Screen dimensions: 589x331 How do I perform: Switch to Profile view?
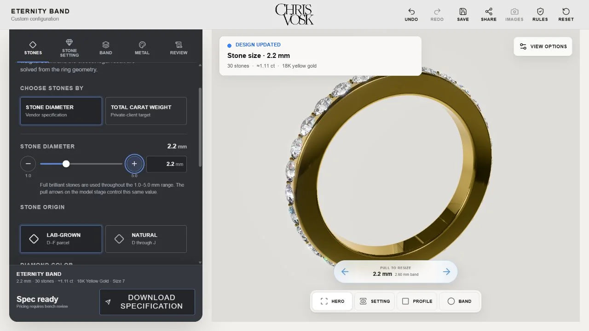click(417, 301)
